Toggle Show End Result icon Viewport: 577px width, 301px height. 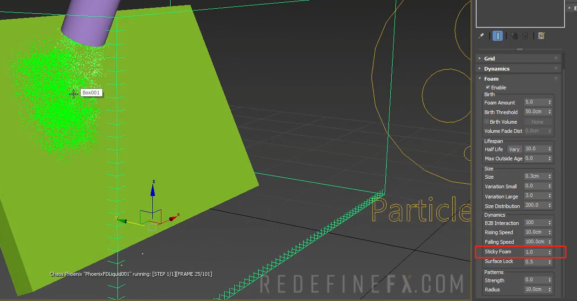pyautogui.click(x=498, y=36)
